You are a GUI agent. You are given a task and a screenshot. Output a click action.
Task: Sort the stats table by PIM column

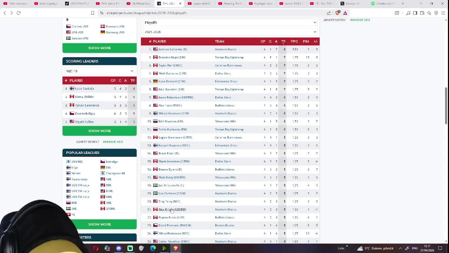click(306, 41)
